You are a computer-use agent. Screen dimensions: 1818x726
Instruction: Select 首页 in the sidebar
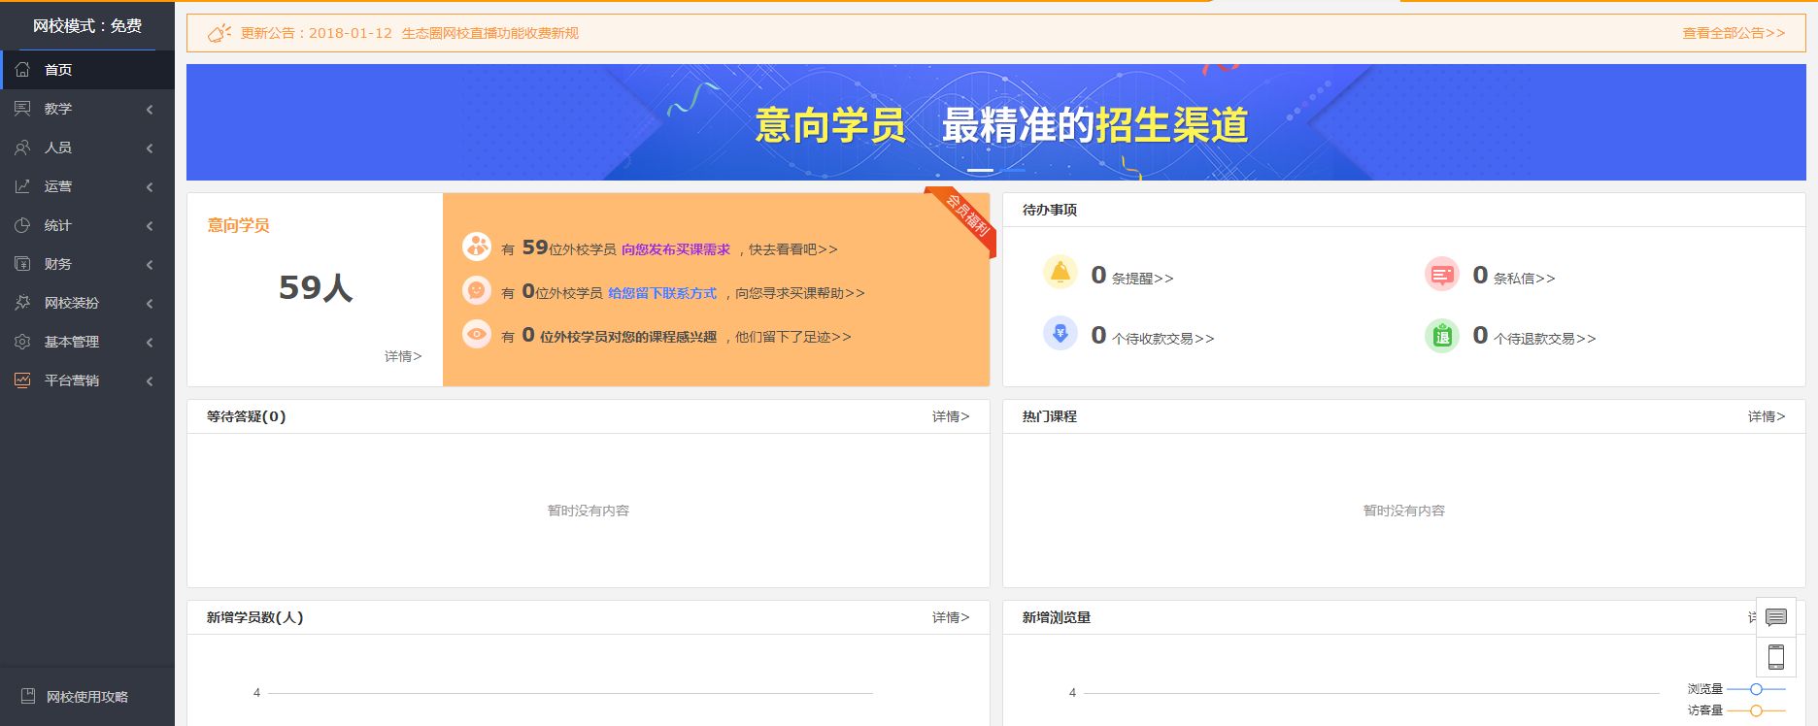pyautogui.click(x=58, y=70)
